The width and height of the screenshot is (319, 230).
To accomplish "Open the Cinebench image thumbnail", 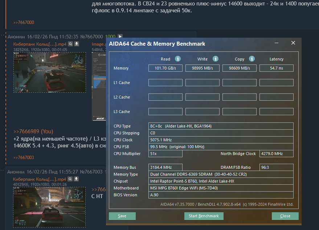I will [x=99, y=87].
